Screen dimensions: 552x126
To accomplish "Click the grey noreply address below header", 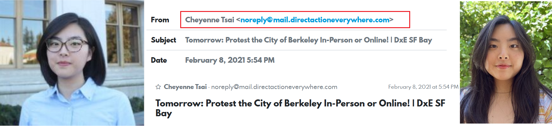I will pos(274,87).
